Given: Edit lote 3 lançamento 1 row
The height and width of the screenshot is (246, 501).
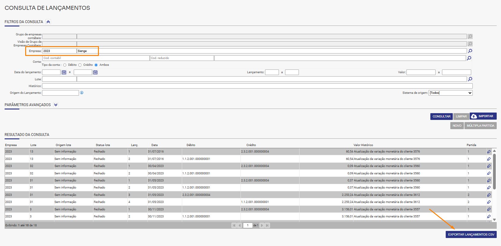Looking at the screenshot, I should tap(489, 209).
